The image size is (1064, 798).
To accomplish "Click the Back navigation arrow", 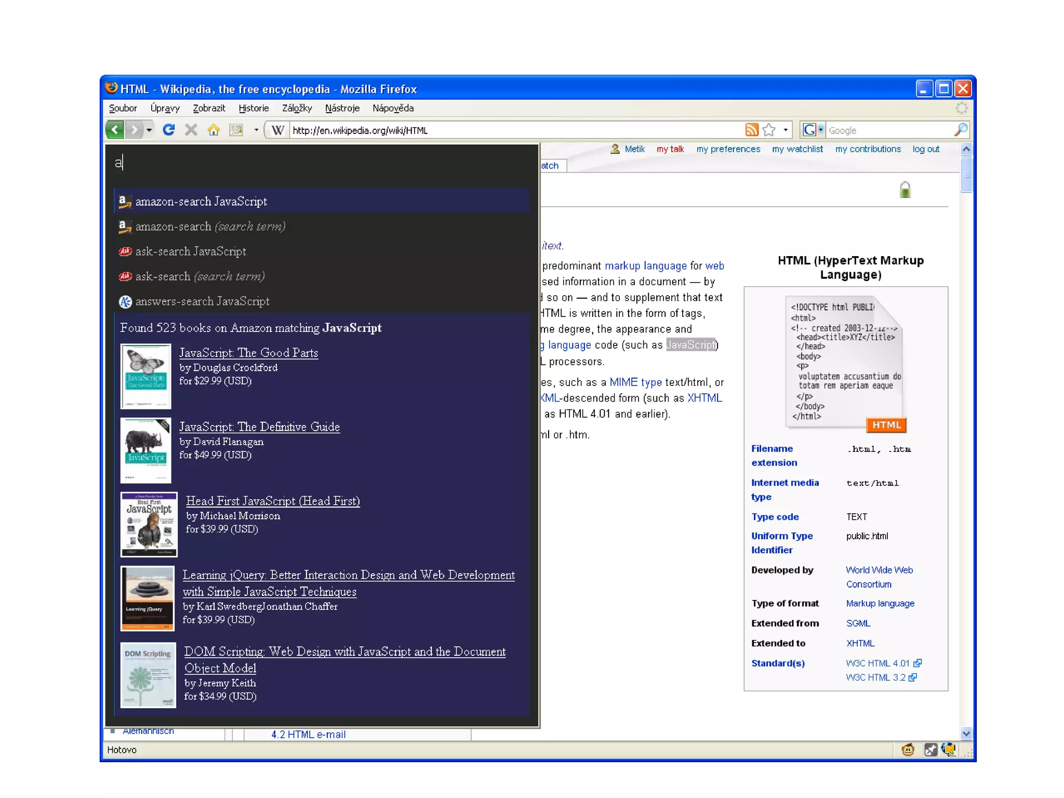I will pos(115,130).
